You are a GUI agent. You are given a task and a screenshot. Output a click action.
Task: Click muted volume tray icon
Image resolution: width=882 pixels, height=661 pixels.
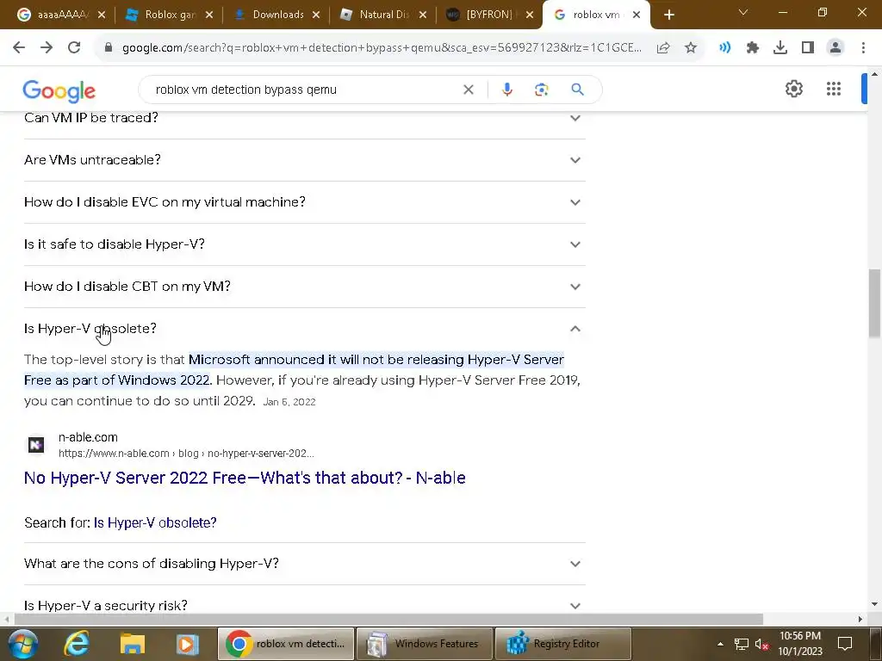[x=761, y=644]
